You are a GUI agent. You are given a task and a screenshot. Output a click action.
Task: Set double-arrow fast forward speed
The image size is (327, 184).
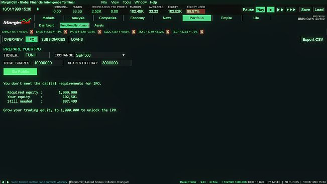[280, 10]
